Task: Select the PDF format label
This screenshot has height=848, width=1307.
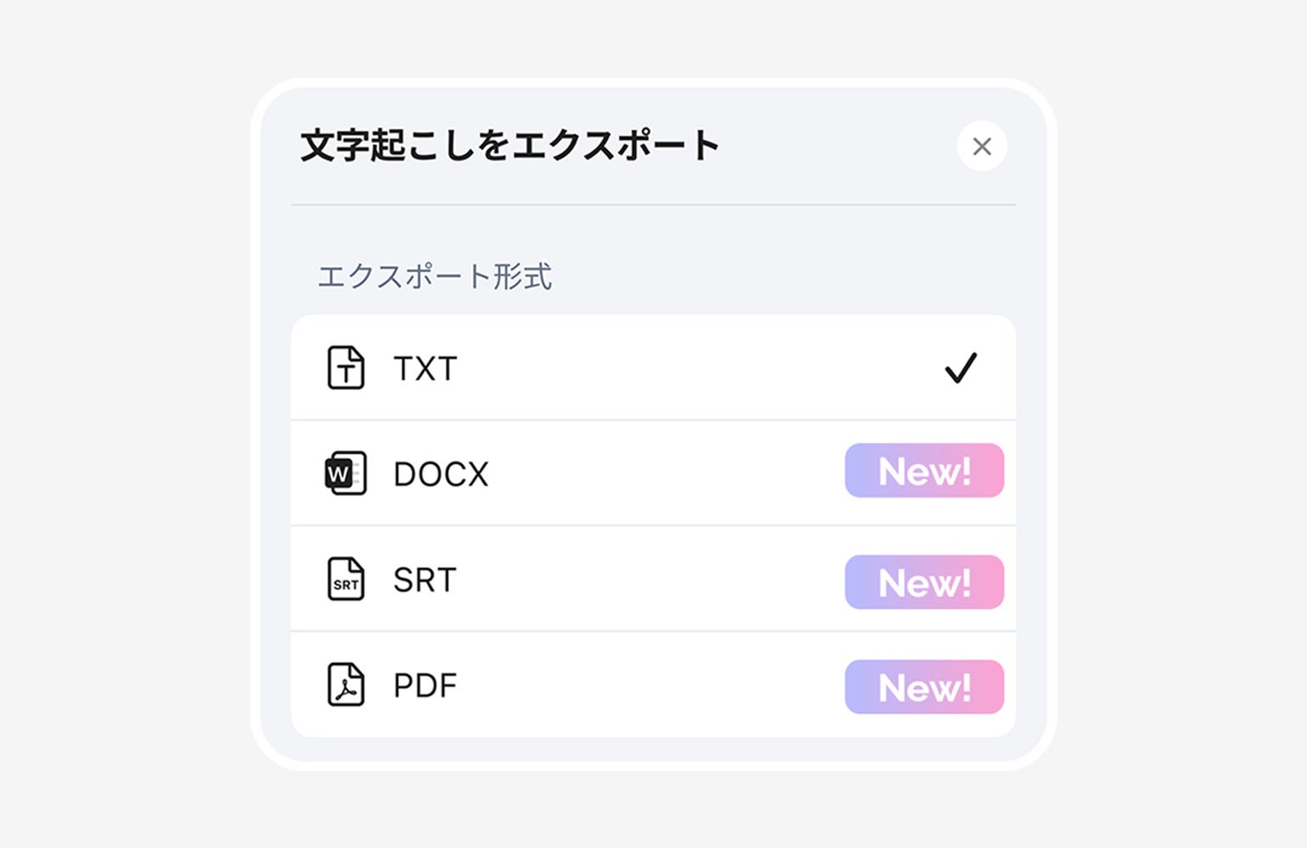Action: (x=425, y=685)
